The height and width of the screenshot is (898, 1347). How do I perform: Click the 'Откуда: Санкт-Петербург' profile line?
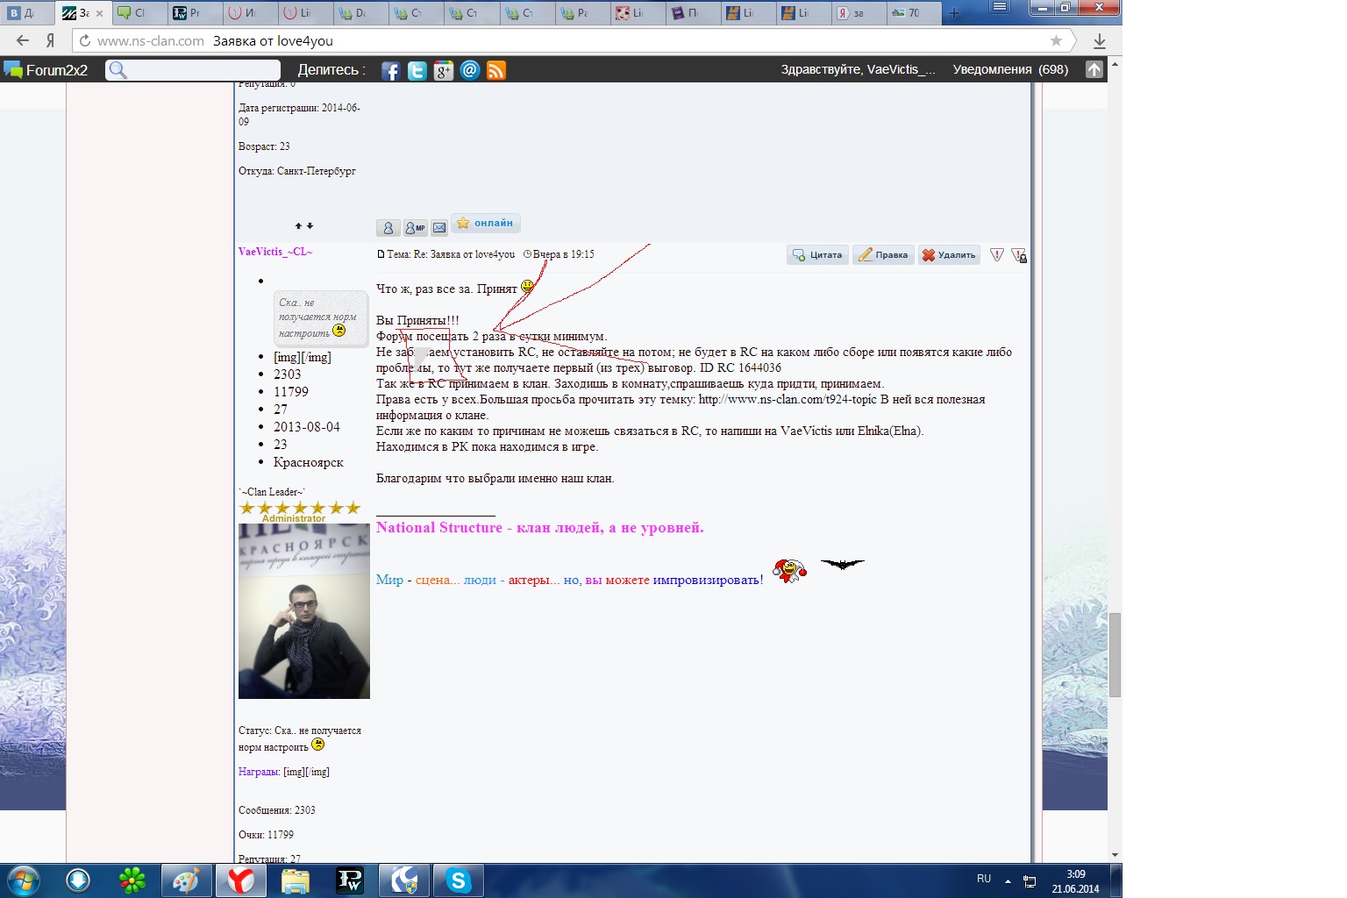click(x=297, y=171)
